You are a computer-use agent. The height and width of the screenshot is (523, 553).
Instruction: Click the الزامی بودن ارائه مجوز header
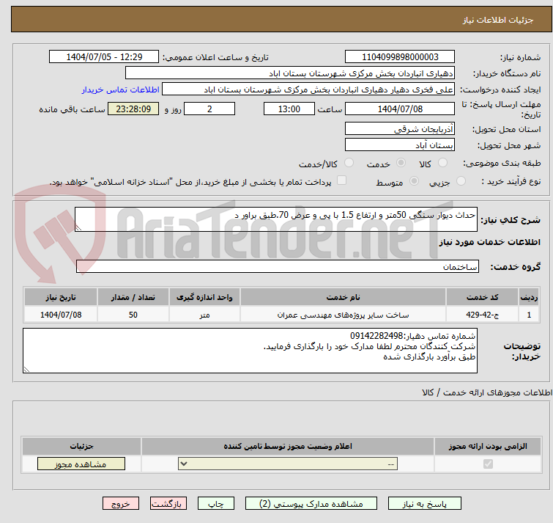[x=488, y=446]
